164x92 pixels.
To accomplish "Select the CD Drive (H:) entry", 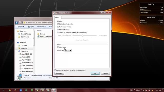I will coord(26,68).
